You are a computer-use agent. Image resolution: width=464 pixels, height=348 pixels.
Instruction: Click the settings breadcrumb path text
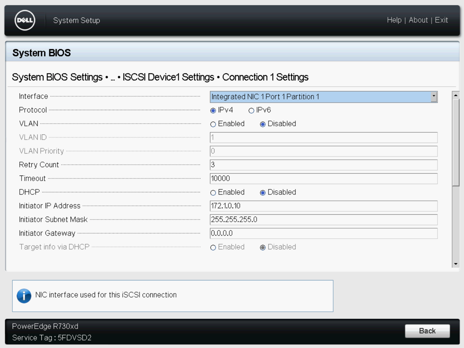[x=160, y=77]
